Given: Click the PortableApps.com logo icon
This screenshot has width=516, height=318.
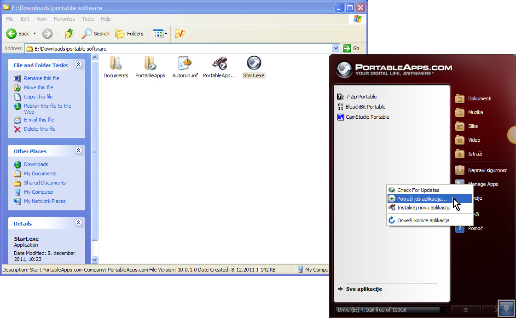Looking at the screenshot, I should 344,69.
